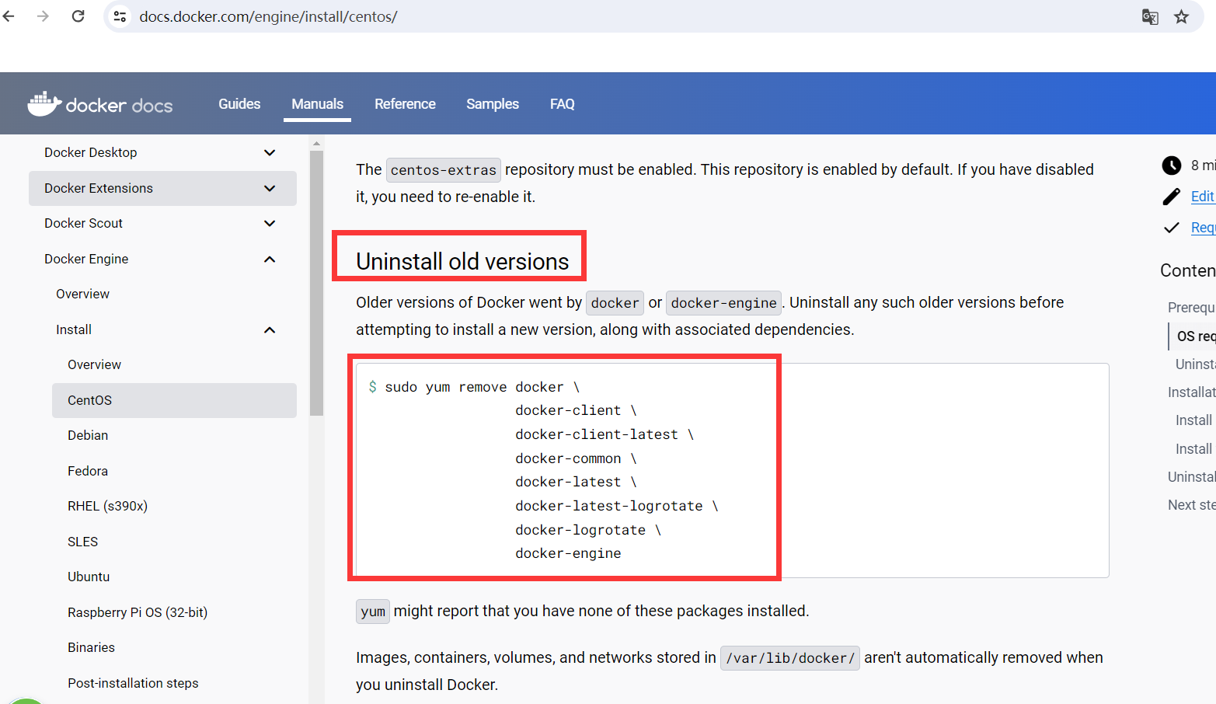
Task: Click the browser back arrow
Action: [x=9, y=16]
